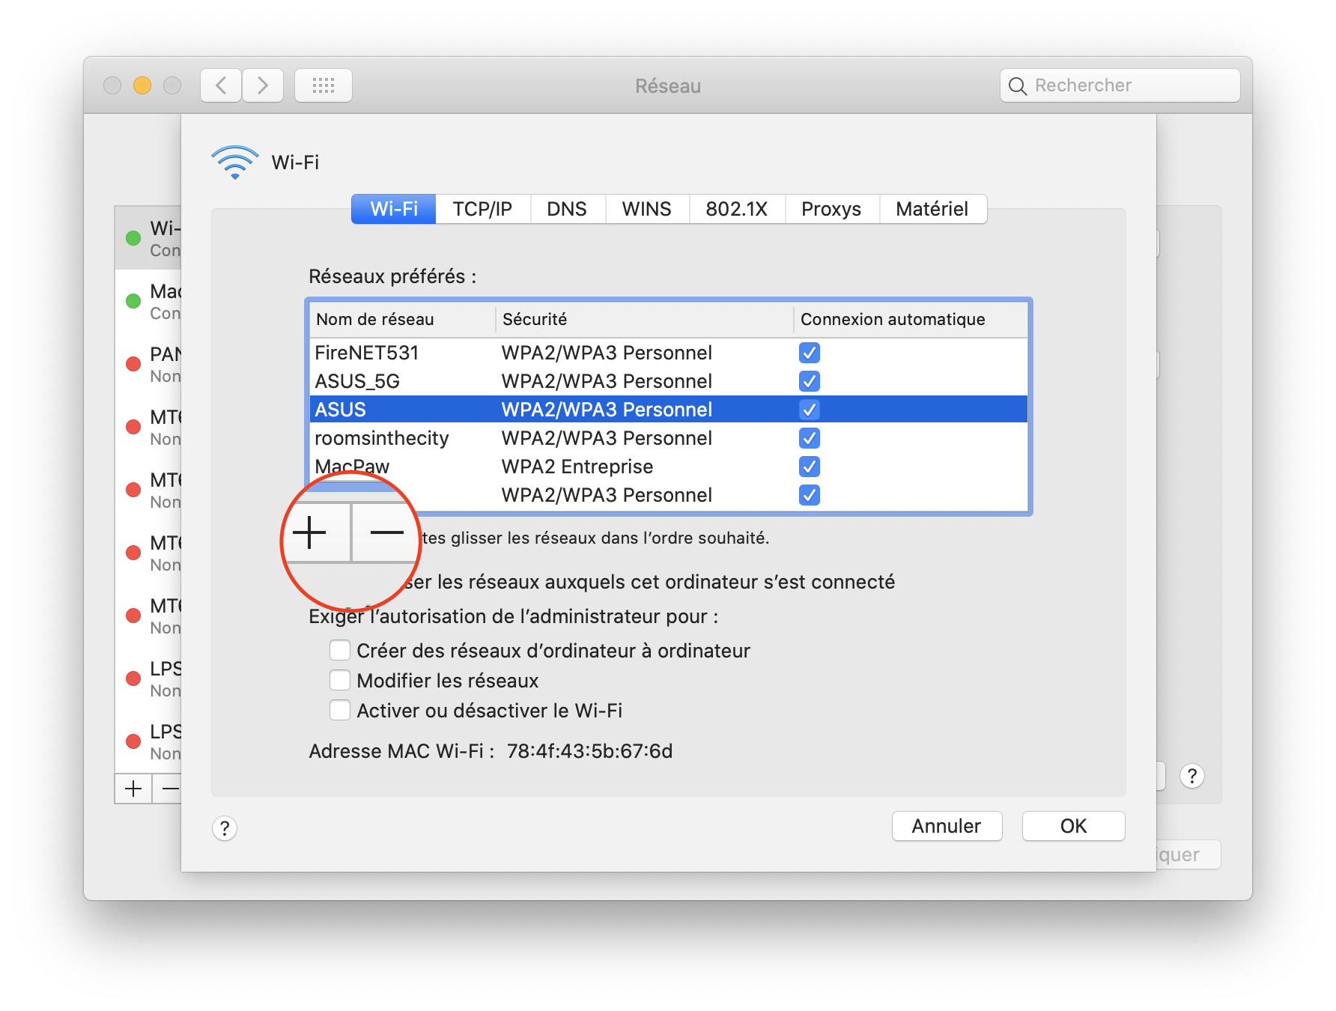Click the forward navigation arrow
The image size is (1336, 1011).
tap(263, 85)
